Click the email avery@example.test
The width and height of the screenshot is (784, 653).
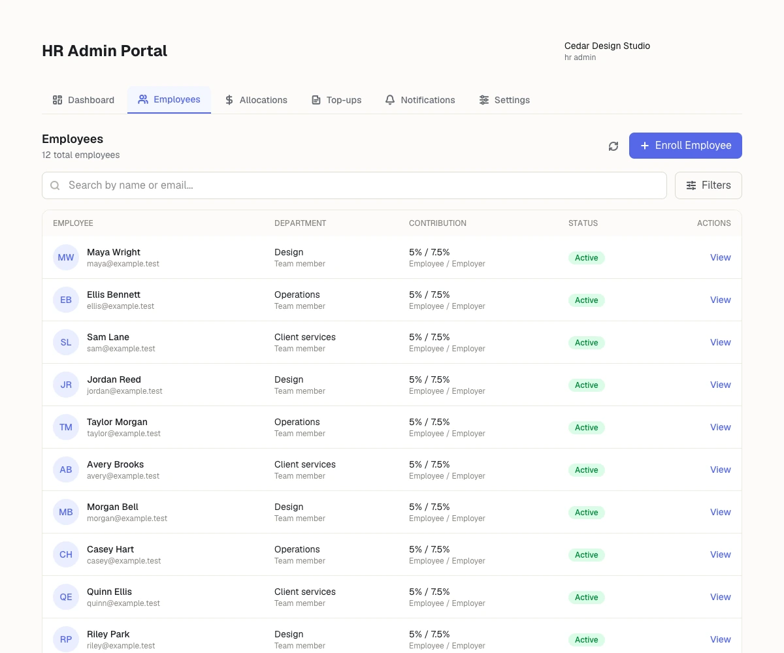pos(123,476)
